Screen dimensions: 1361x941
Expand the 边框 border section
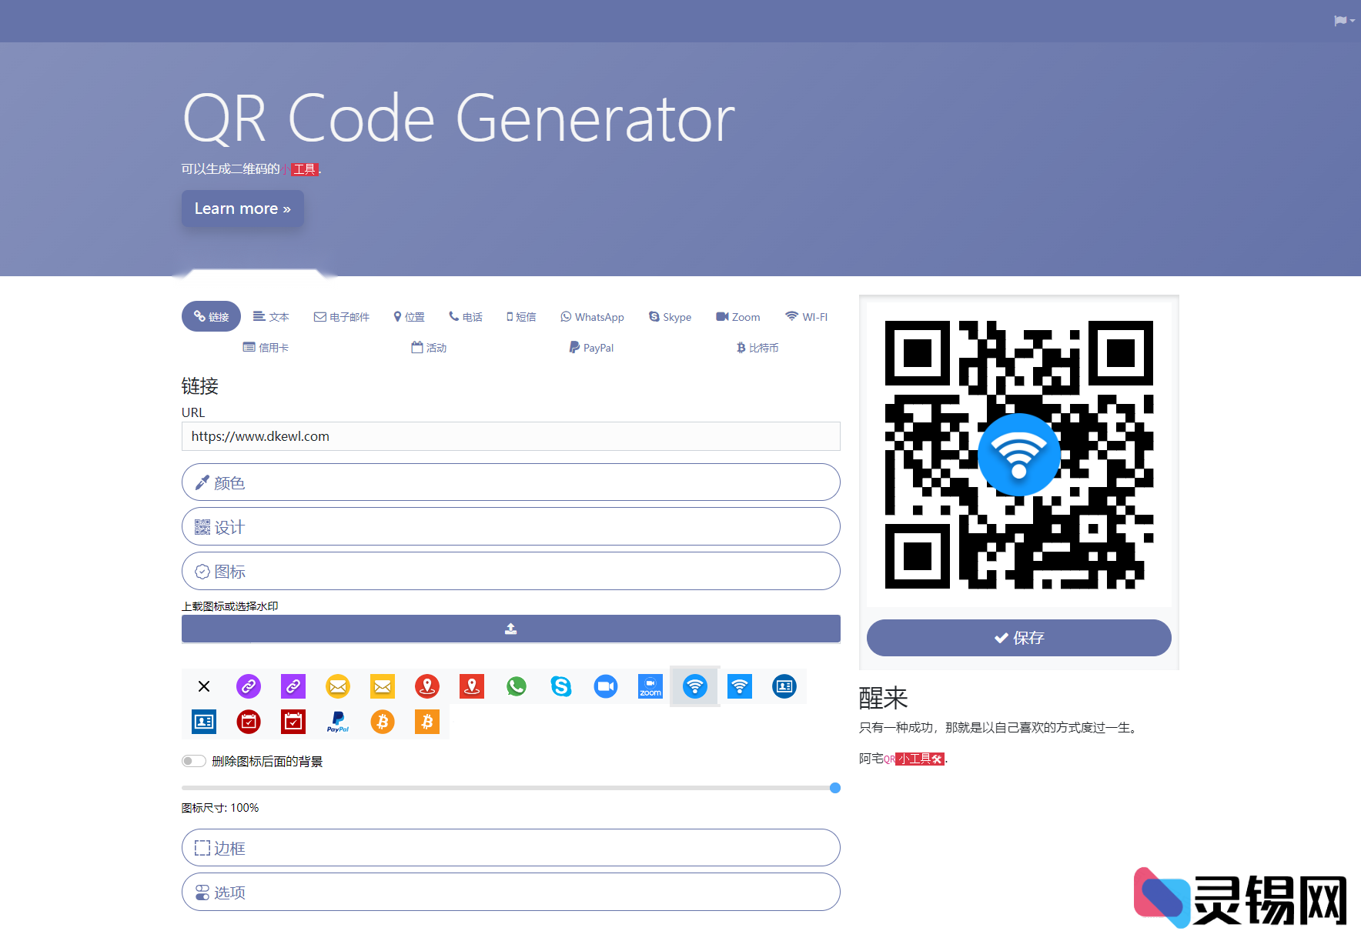510,848
